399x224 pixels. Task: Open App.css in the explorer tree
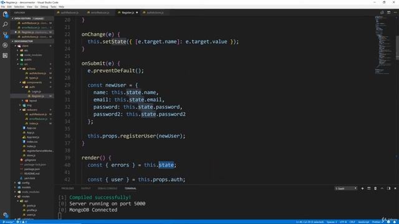point(31,128)
